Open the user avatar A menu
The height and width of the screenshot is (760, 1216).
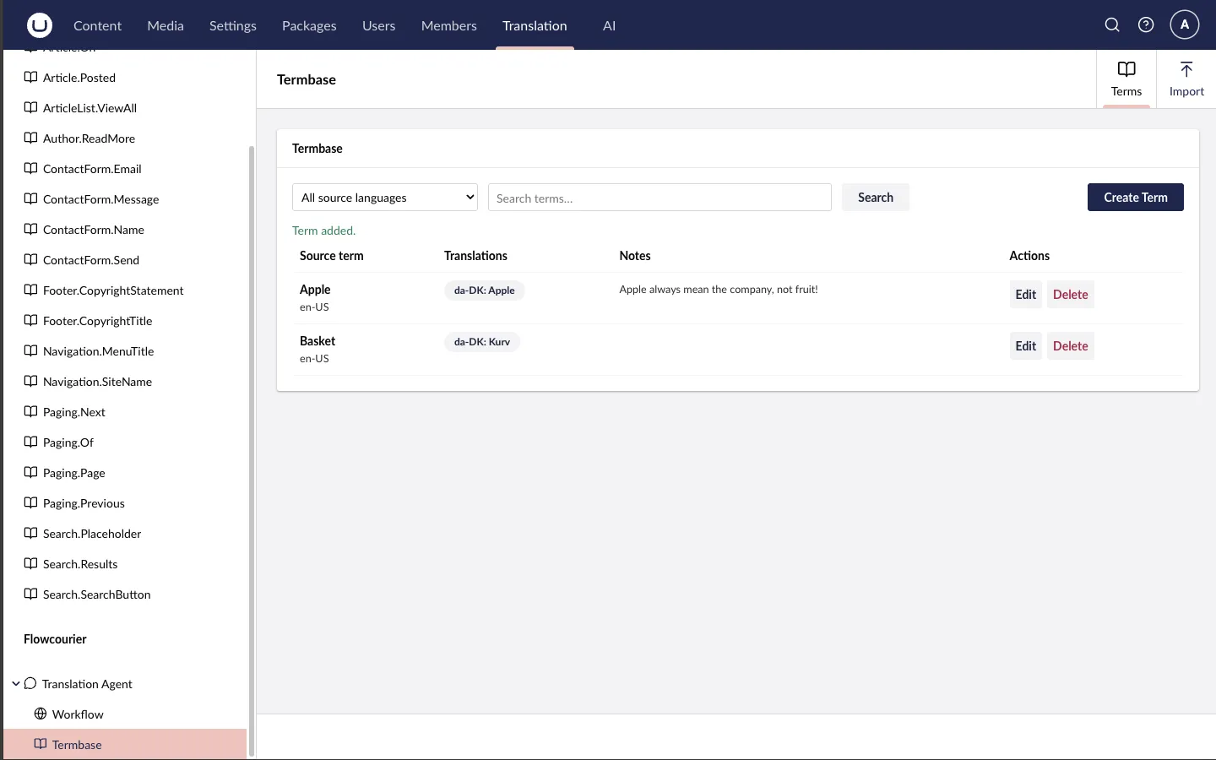click(x=1185, y=25)
